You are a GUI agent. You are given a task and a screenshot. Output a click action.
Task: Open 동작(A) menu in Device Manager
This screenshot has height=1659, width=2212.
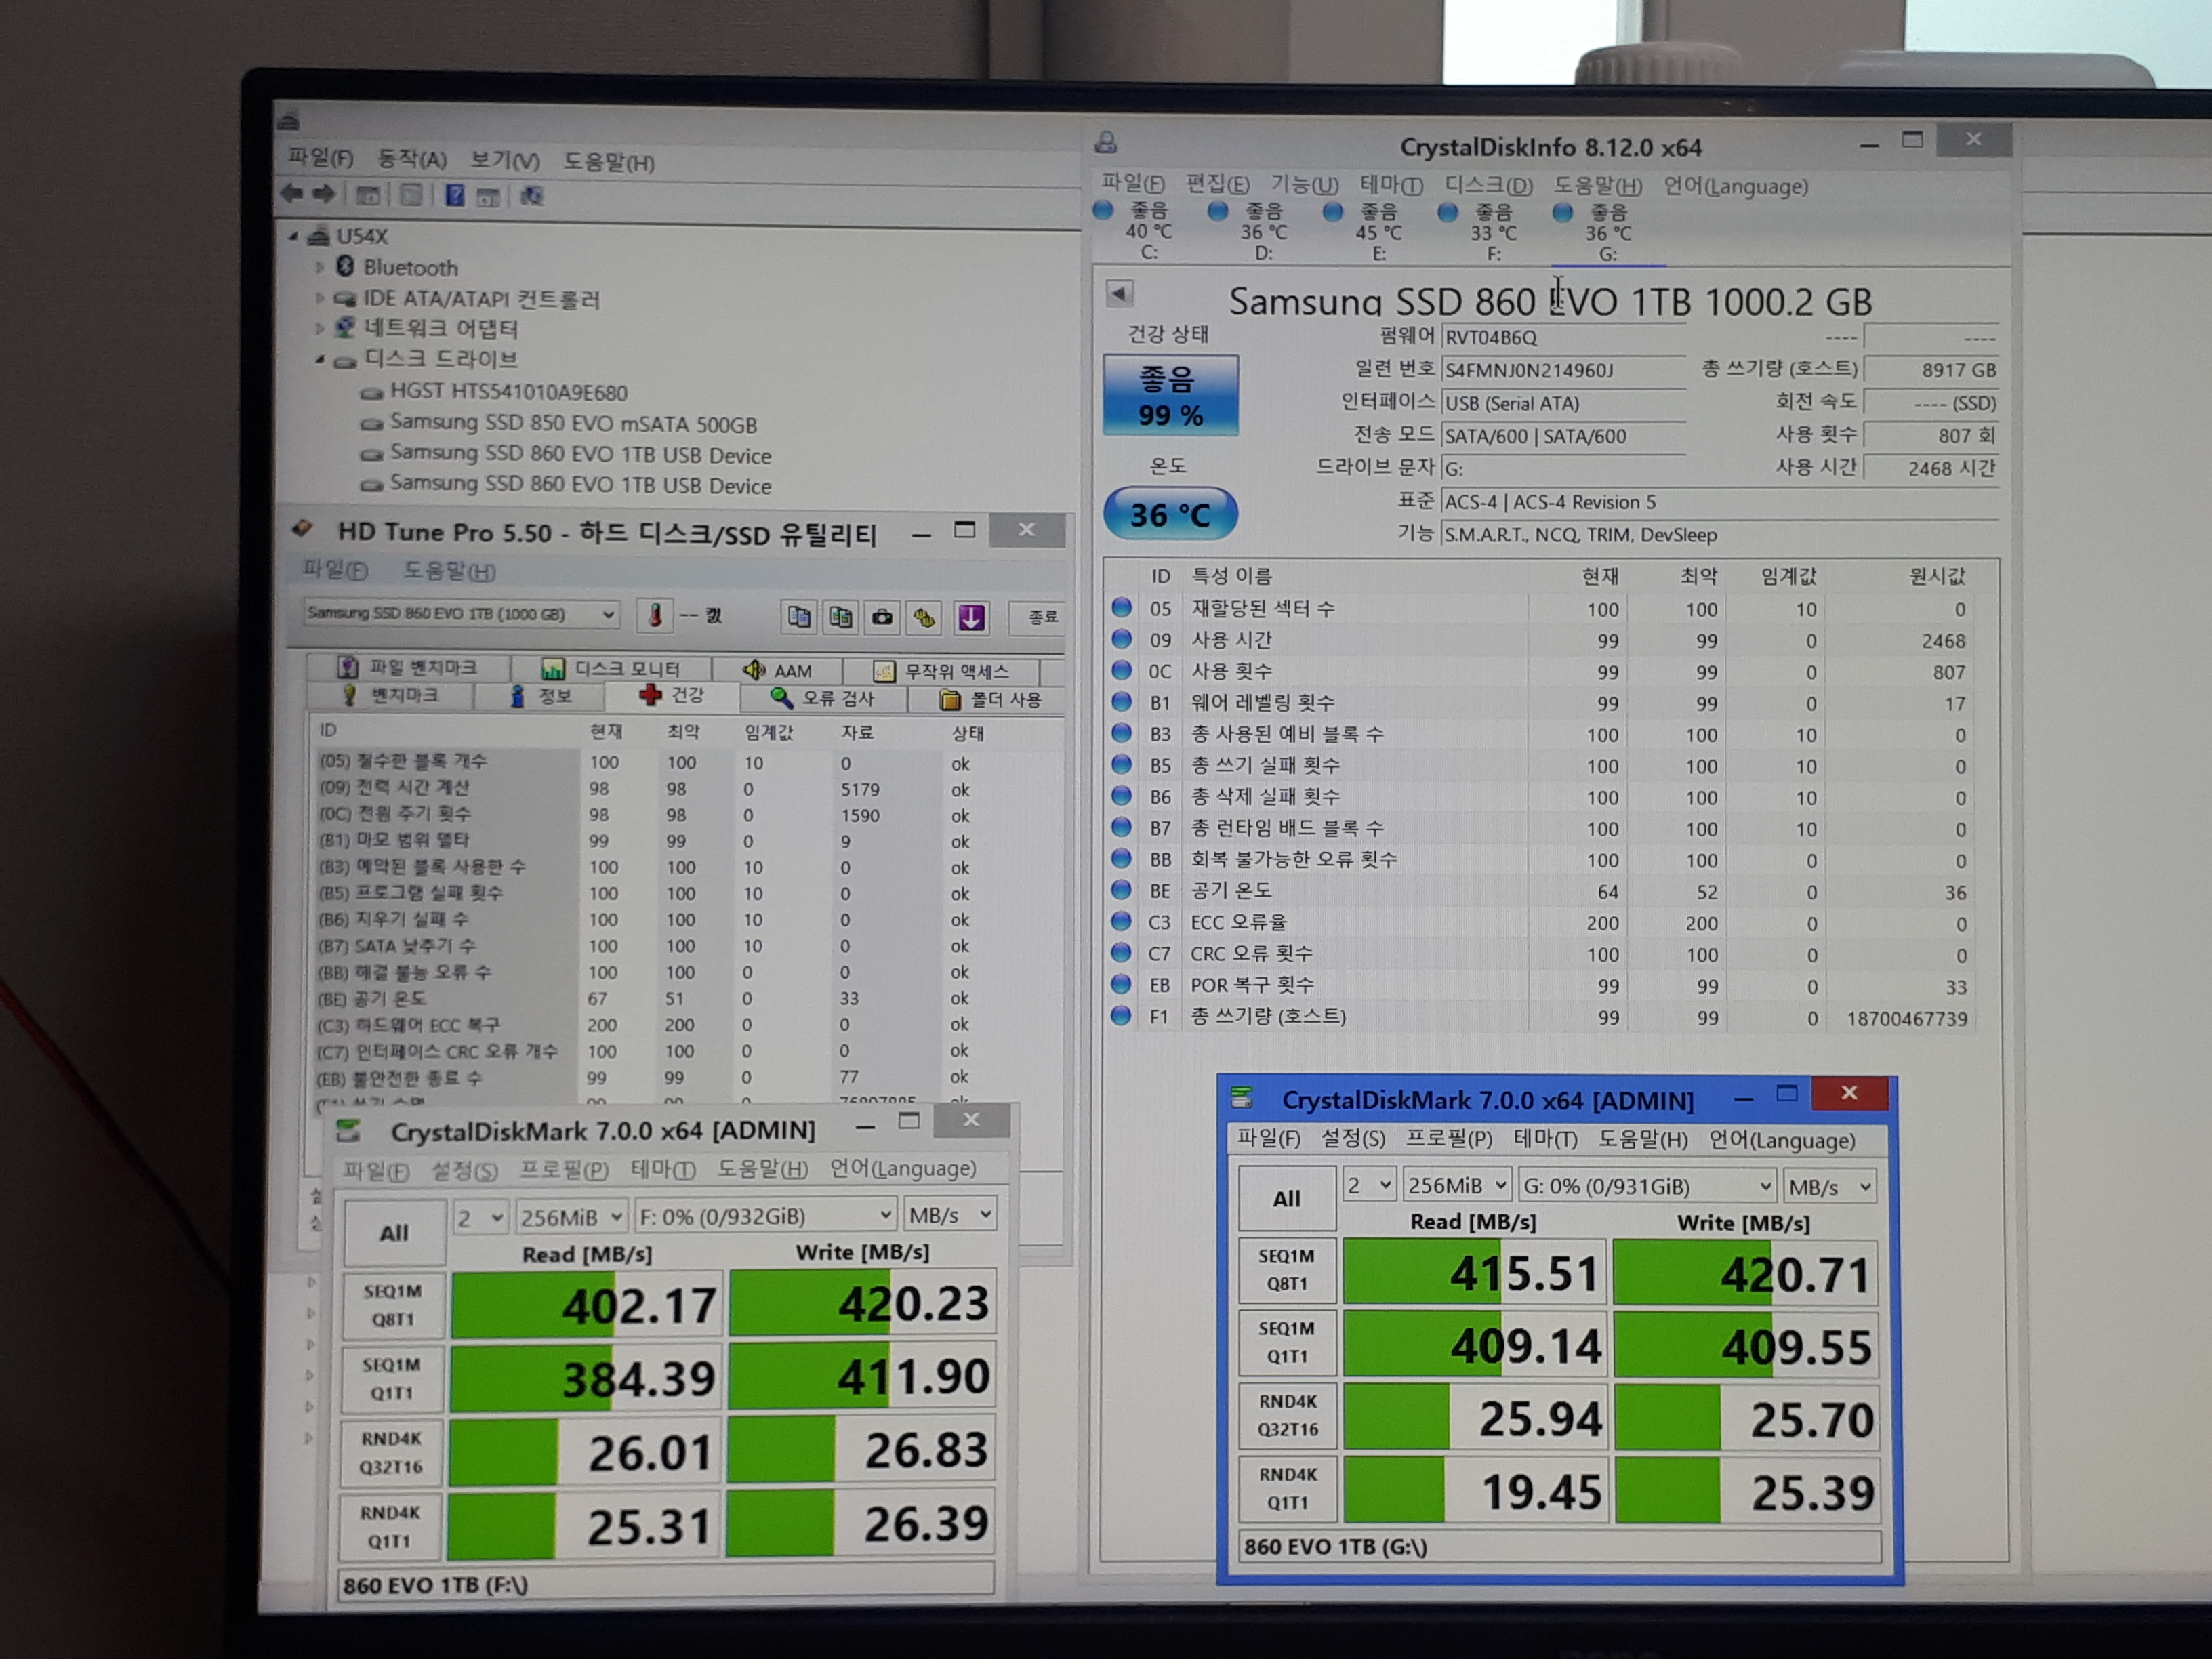coord(411,159)
